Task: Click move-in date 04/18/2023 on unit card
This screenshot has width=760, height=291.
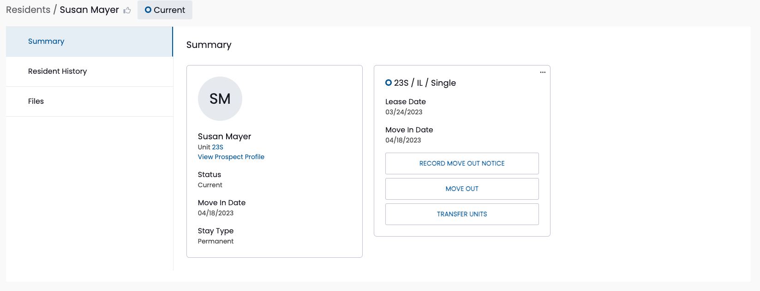Action: click(x=403, y=140)
